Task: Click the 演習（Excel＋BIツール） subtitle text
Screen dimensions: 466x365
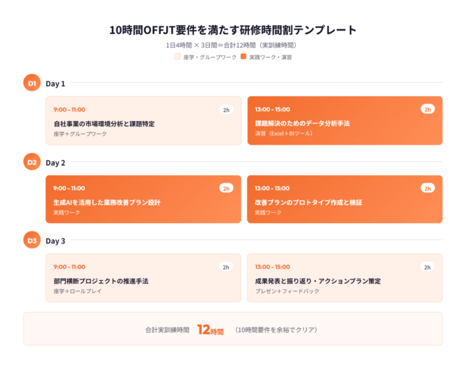Action: 283,133
